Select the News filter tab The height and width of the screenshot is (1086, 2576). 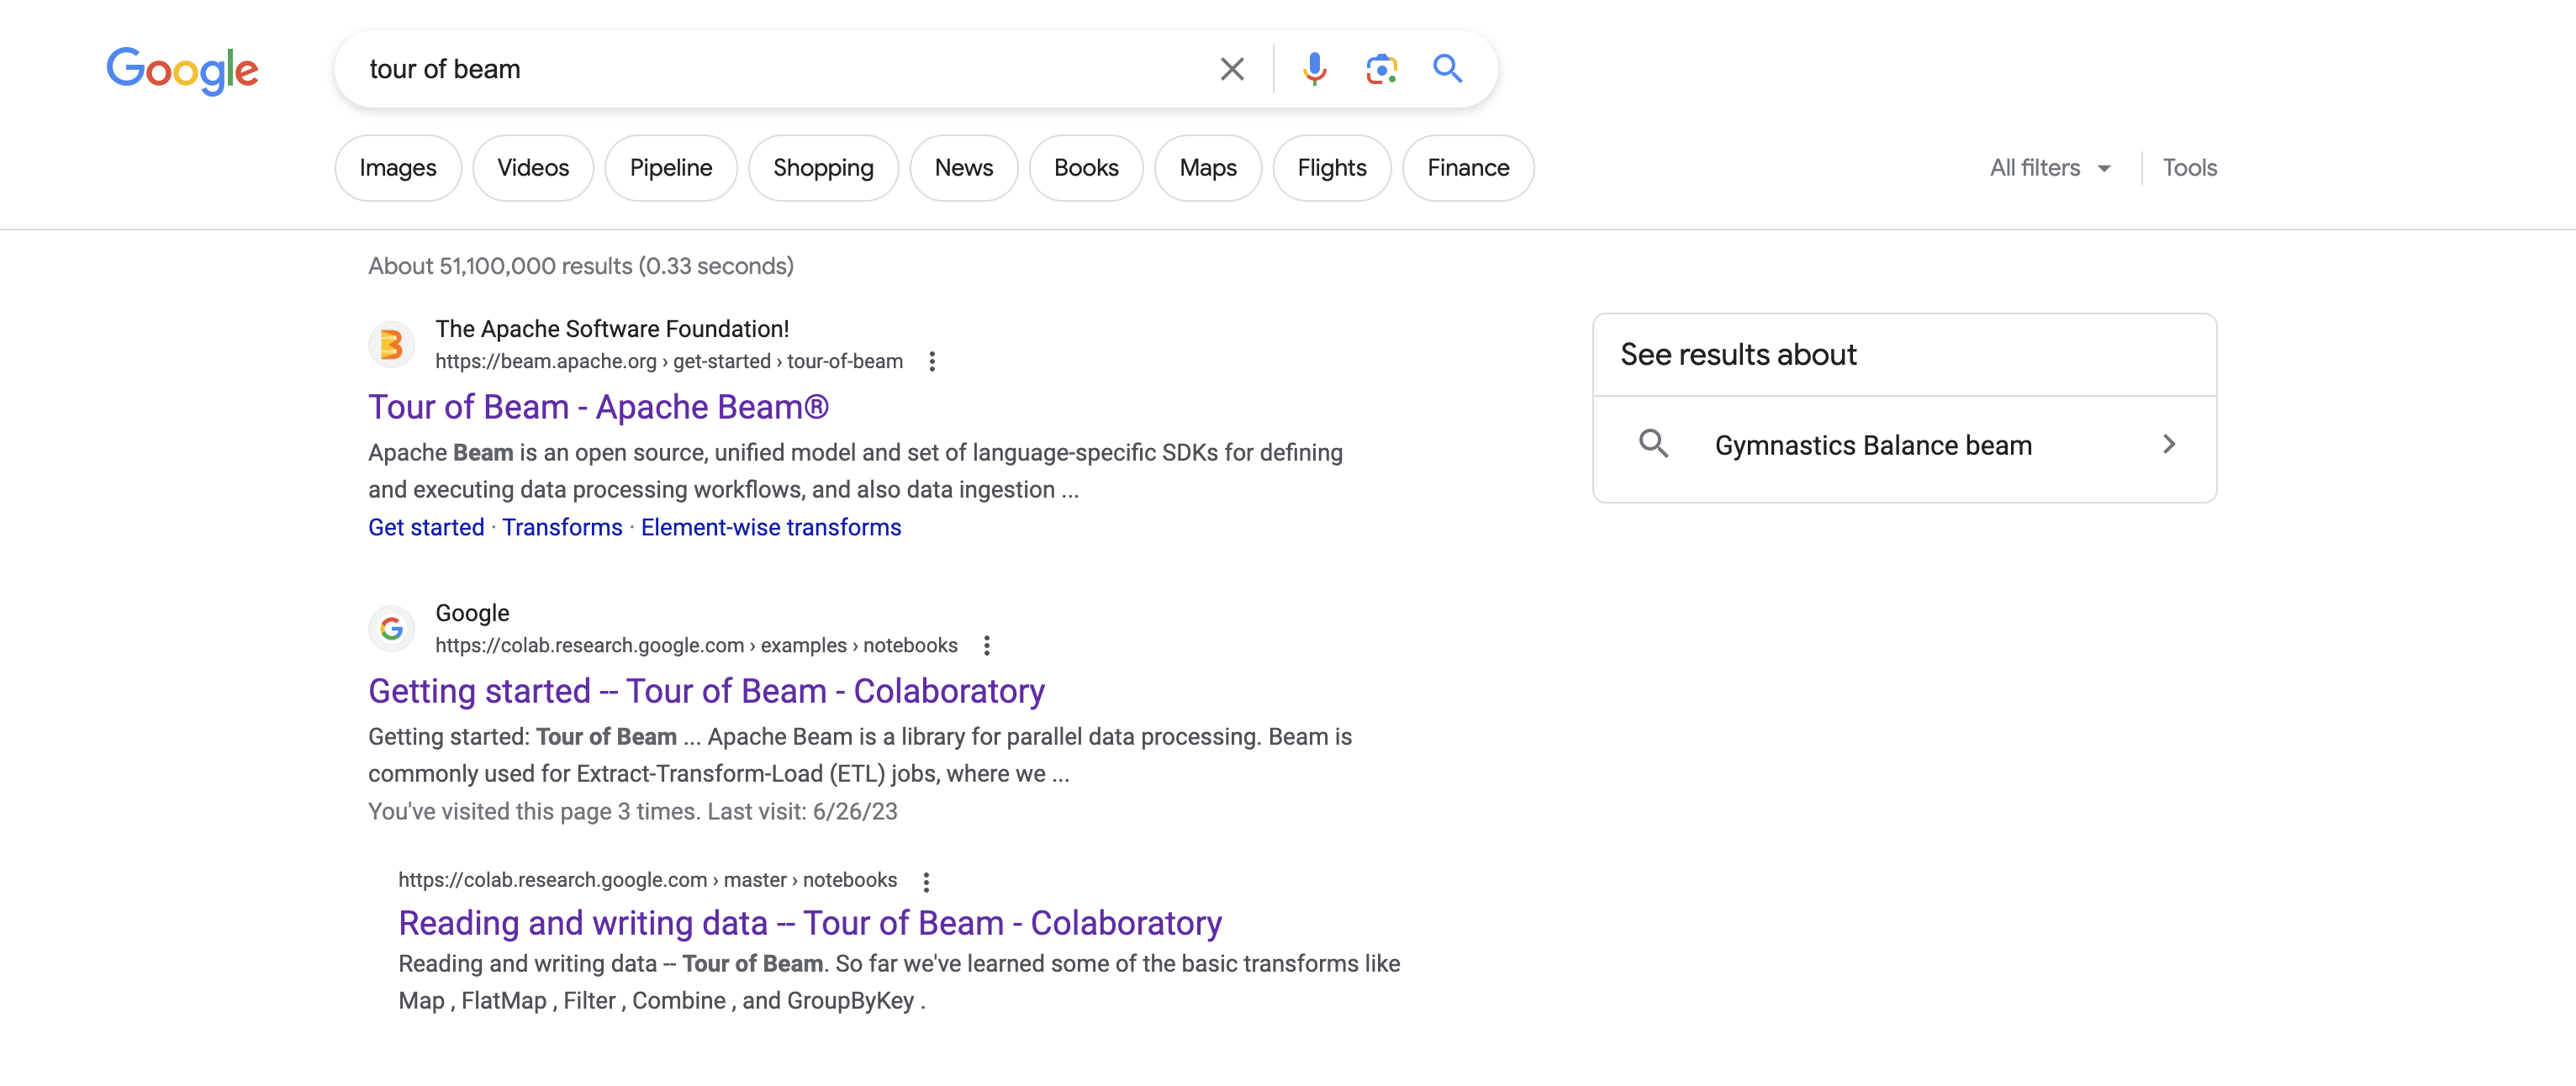963,167
